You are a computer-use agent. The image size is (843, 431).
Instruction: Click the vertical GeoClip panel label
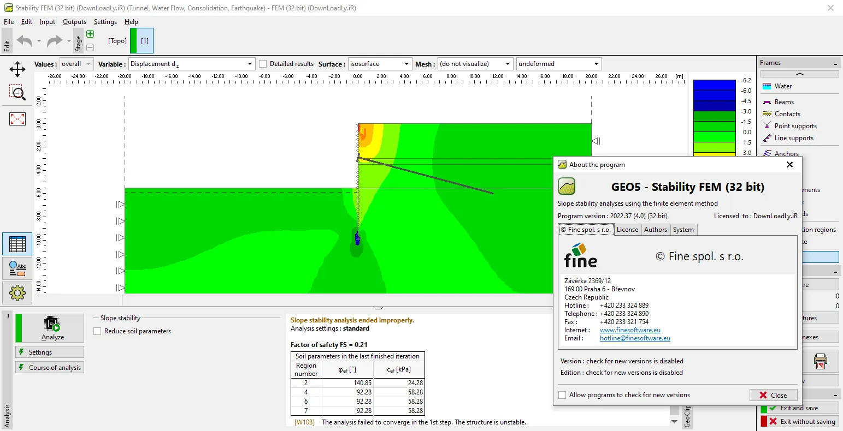[x=687, y=416]
